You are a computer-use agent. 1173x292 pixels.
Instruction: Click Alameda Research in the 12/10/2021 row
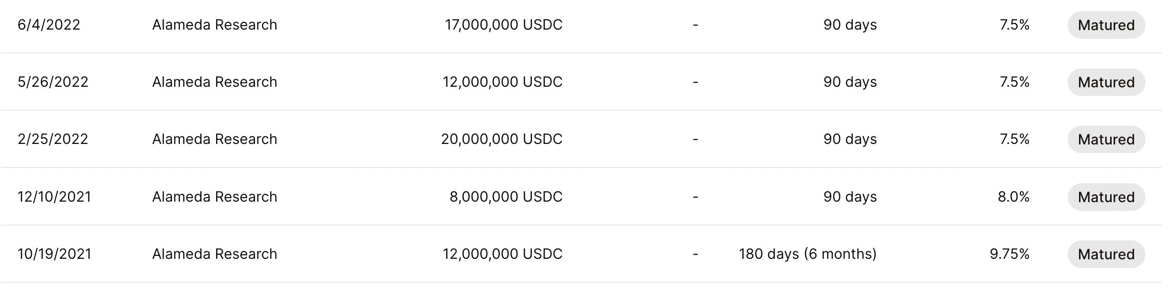pyautogui.click(x=215, y=197)
